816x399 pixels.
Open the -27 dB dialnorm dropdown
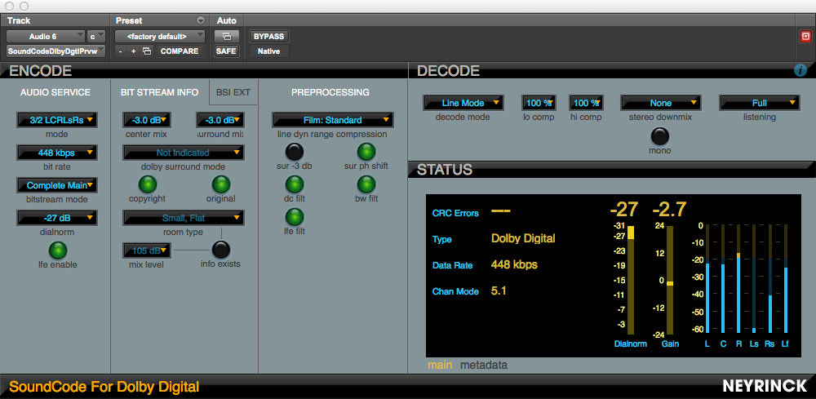(x=57, y=217)
